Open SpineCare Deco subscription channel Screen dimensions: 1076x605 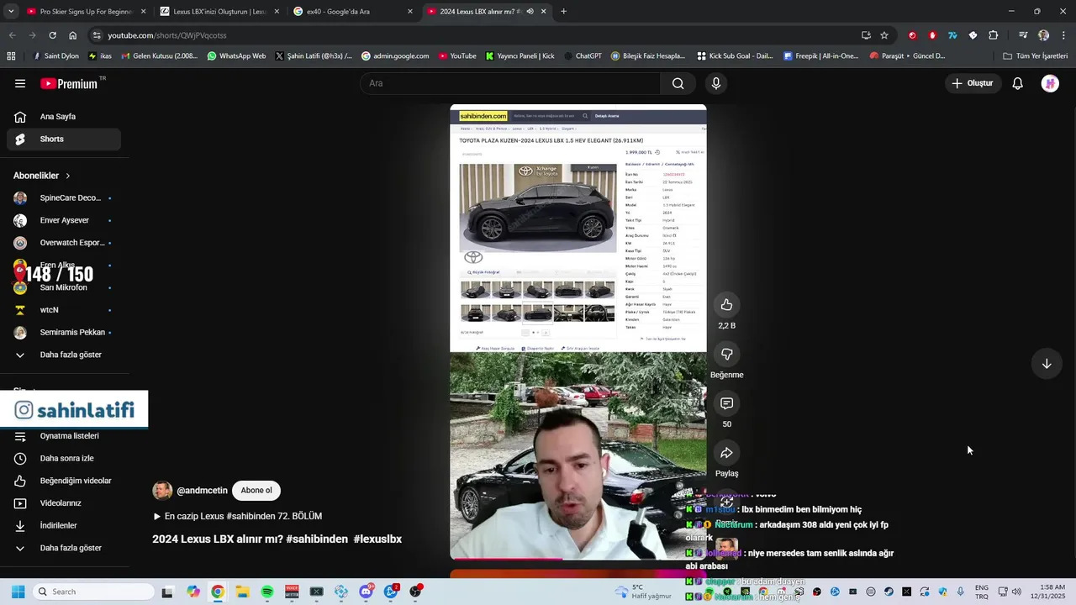[x=64, y=198]
